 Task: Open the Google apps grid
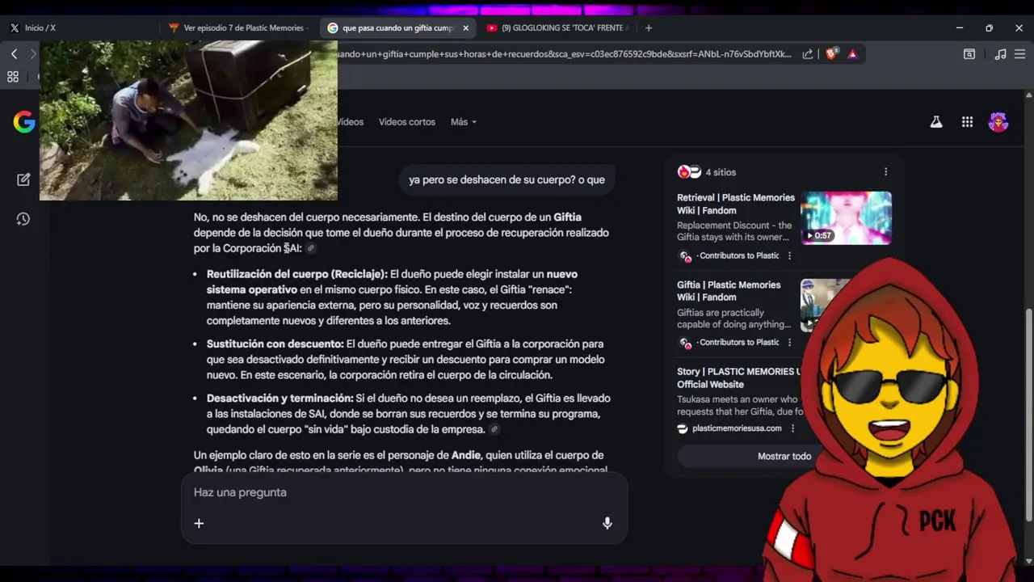[967, 122]
